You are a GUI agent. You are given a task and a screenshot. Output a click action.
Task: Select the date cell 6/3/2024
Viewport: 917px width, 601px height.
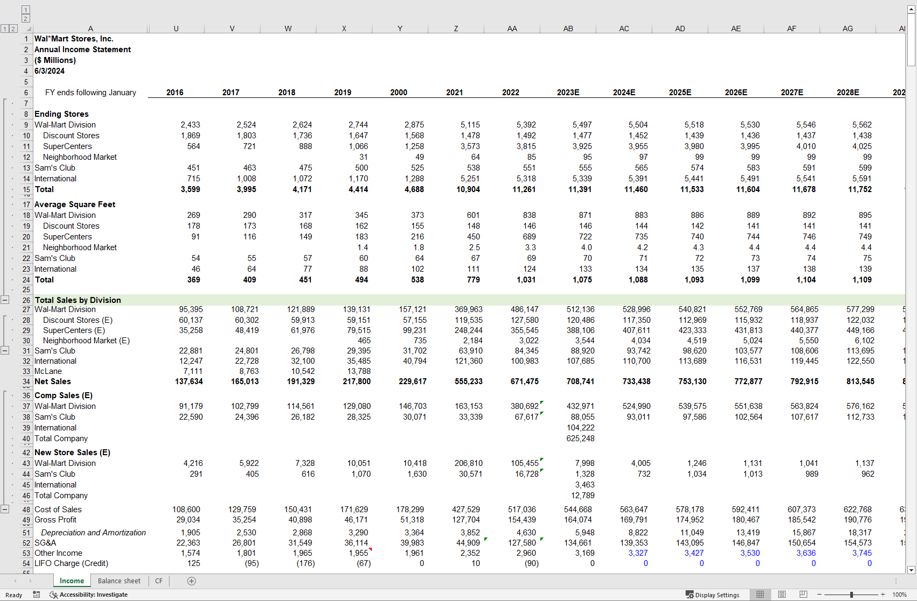[x=50, y=71]
